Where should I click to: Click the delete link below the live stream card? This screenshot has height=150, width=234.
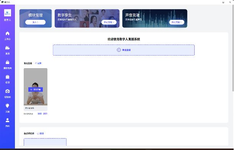click(45, 113)
